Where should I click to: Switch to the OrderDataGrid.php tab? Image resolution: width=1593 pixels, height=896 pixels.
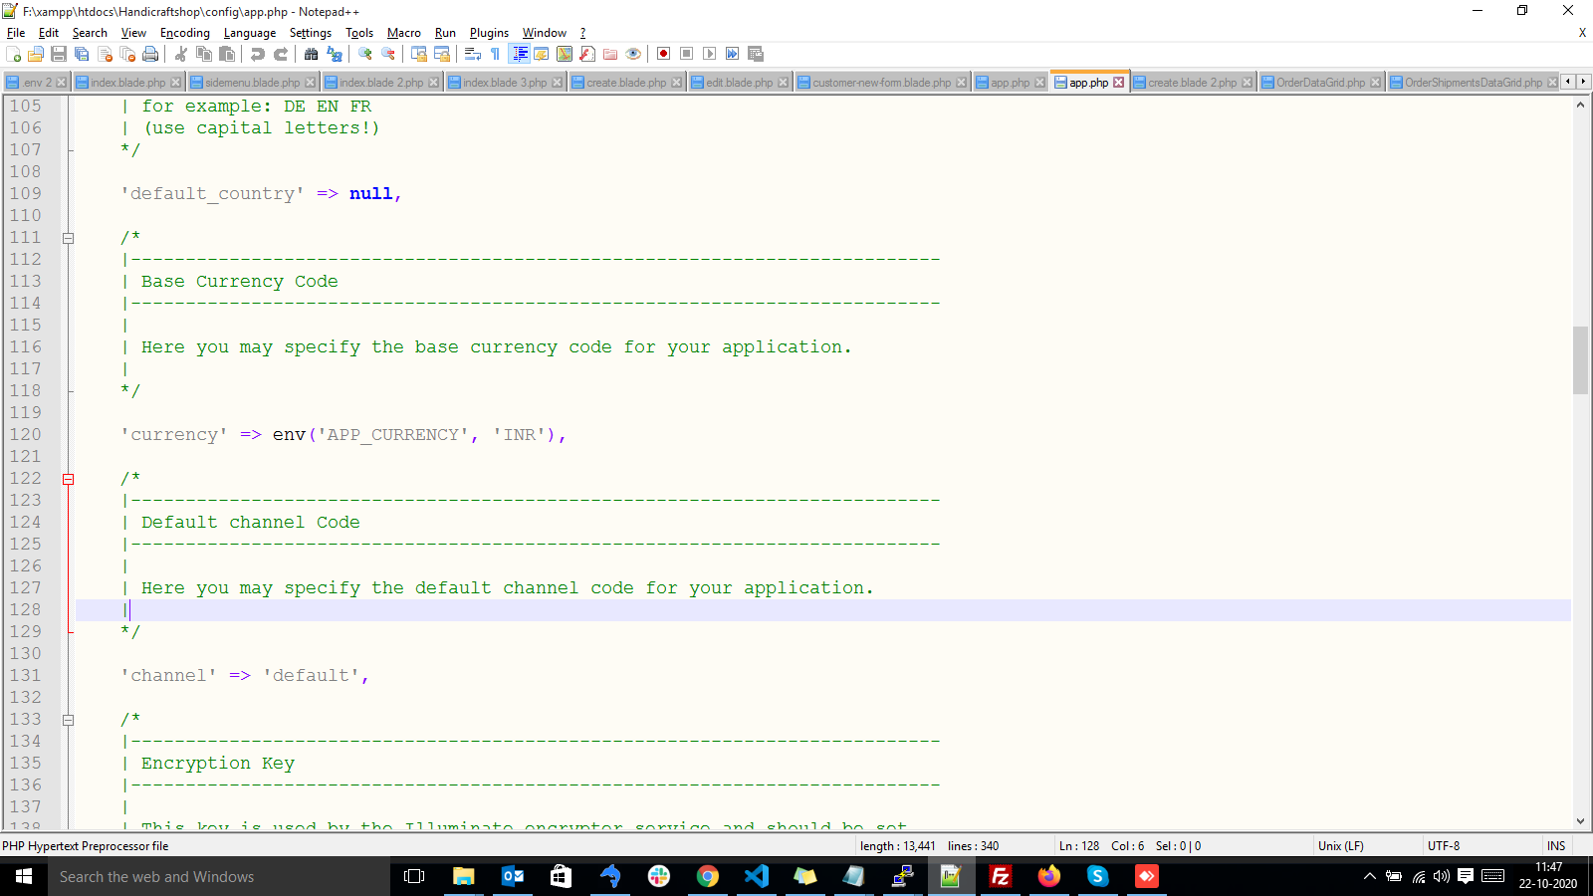1320,83
